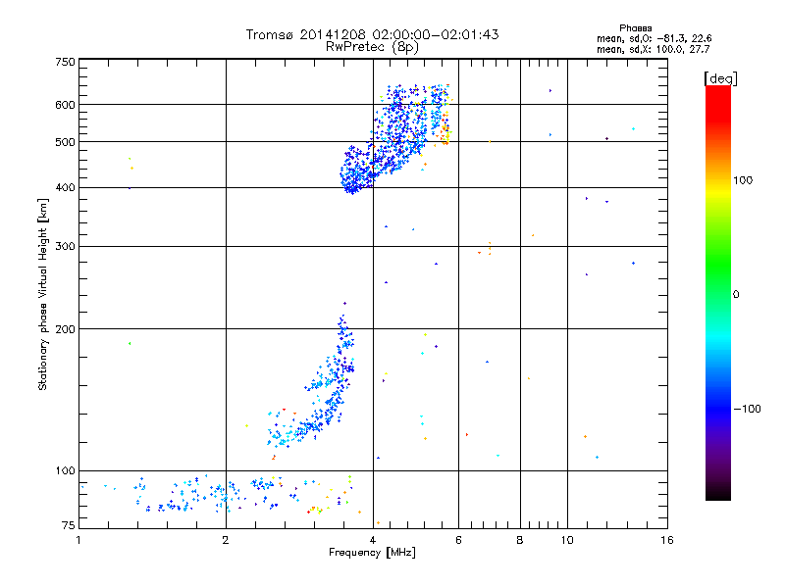The height and width of the screenshot is (588, 785).
Task: Click the "Frequency [MHz]" x-axis label
Action: [x=372, y=552]
